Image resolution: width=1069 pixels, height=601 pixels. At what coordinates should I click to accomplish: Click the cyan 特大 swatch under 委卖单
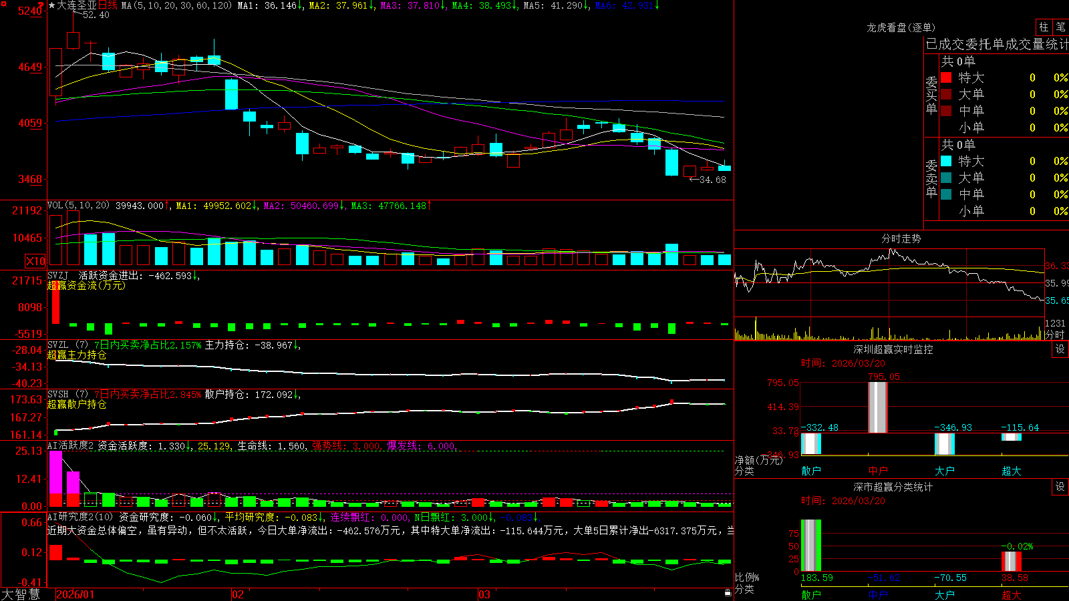click(946, 161)
